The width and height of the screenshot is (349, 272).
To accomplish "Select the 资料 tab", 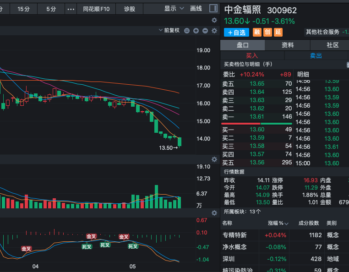I will click(x=288, y=45).
